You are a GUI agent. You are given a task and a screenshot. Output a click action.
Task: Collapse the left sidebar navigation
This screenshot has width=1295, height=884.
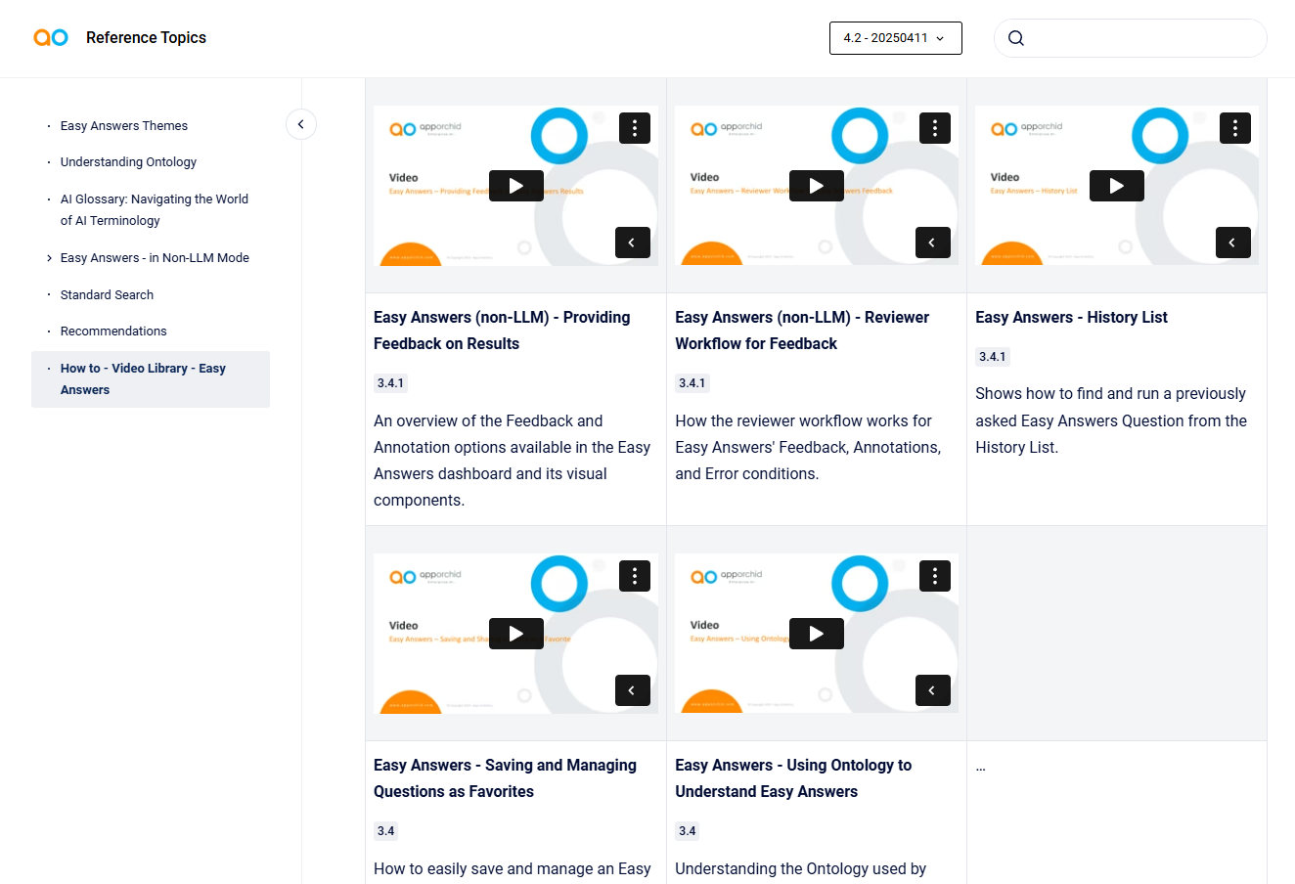(x=301, y=124)
